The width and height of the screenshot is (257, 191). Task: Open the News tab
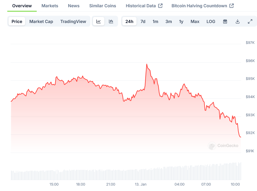click(x=74, y=6)
